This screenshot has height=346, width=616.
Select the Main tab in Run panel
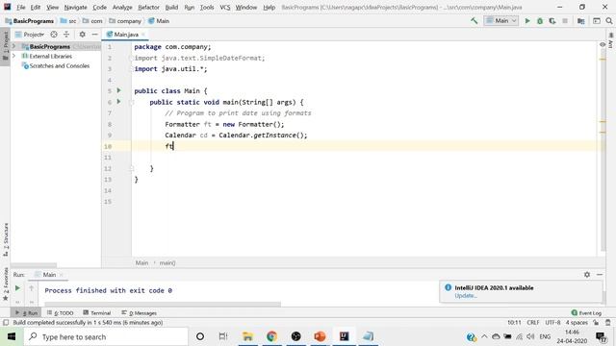(49, 275)
